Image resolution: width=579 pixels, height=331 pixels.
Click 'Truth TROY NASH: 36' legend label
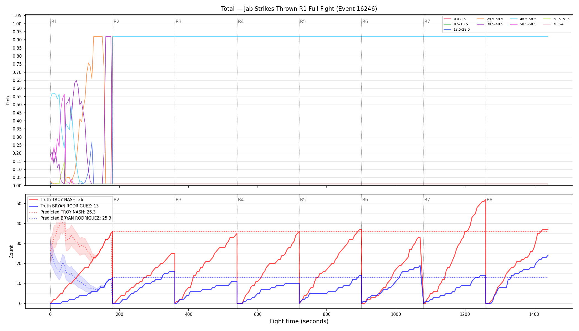point(62,200)
